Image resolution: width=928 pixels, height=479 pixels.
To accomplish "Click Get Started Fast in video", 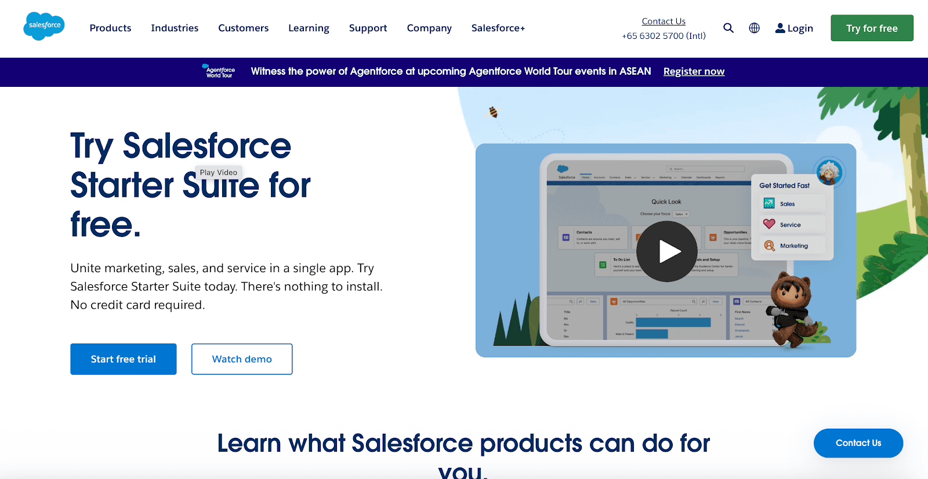I will 784,185.
